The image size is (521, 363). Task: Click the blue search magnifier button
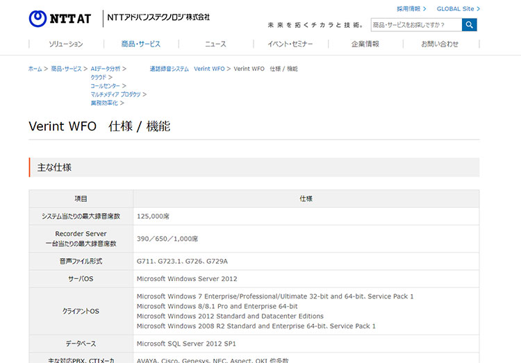tap(469, 25)
